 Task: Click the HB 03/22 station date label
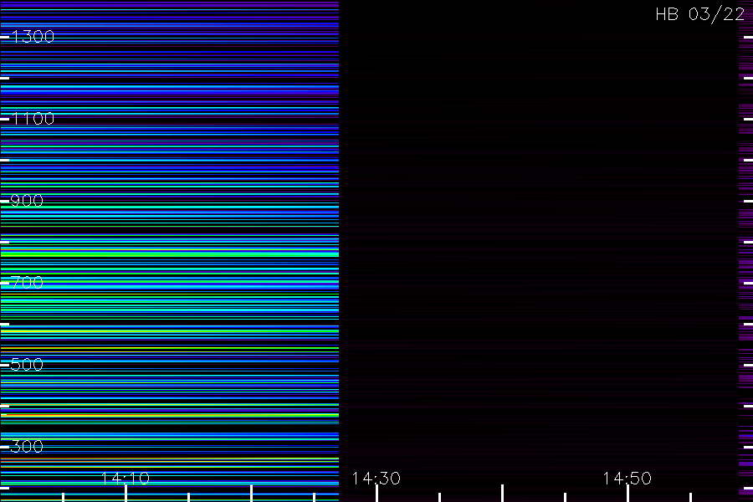pos(700,14)
